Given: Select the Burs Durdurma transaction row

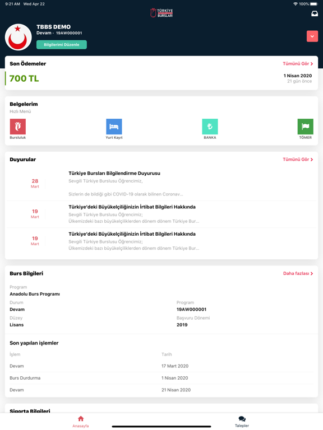Looking at the screenshot, I should (x=161, y=378).
